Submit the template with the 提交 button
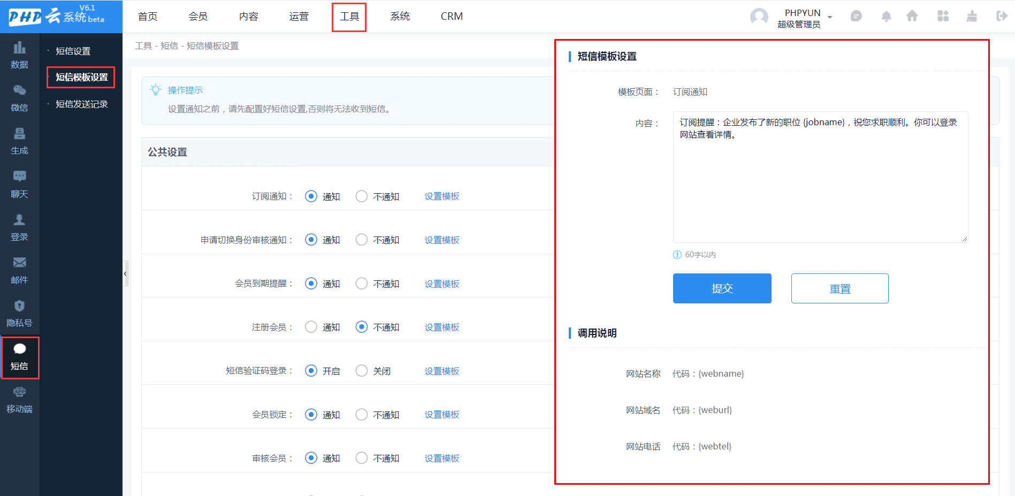 (722, 288)
